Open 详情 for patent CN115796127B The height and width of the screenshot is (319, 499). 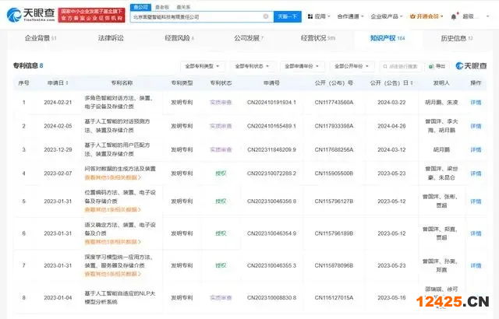476,202
